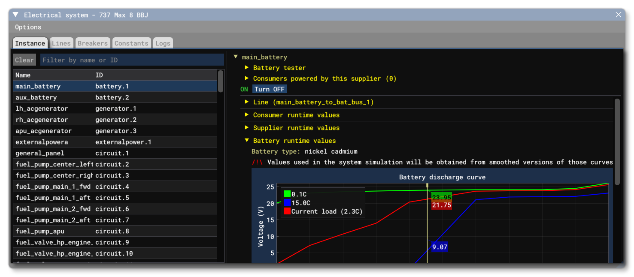Open the Breakers tab
This screenshot has height=277, width=634.
pos(92,43)
